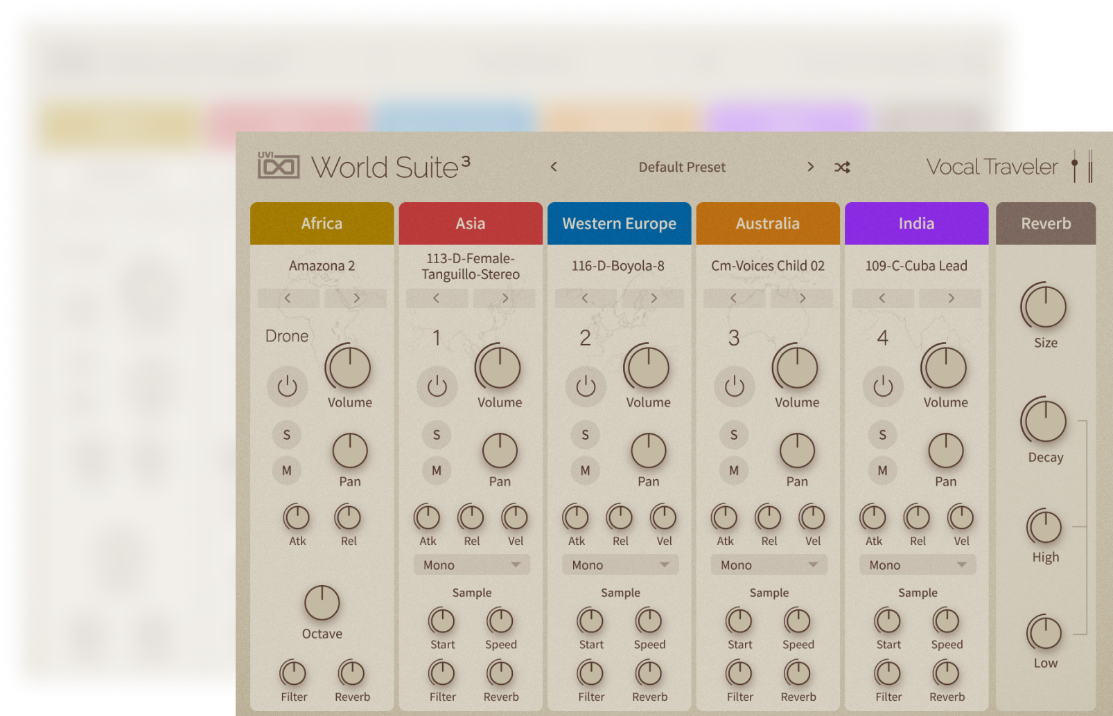Click the Australia Atk knob

725,517
